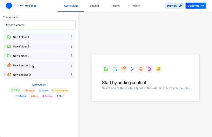Click the drag handle of New Folder 3

point(5,56)
